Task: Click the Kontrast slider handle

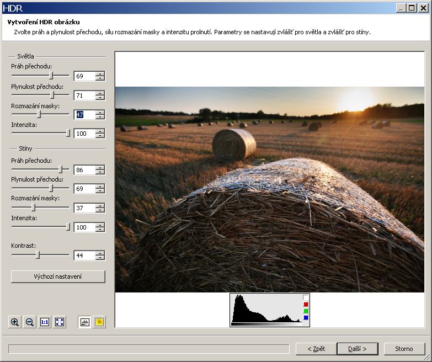Action: coord(38,255)
